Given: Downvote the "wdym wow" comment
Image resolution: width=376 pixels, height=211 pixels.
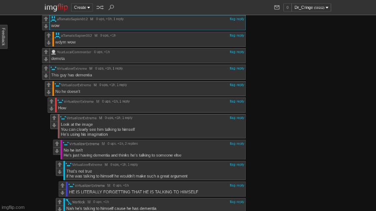Looking at the screenshot, I should pyautogui.click(x=49, y=43).
